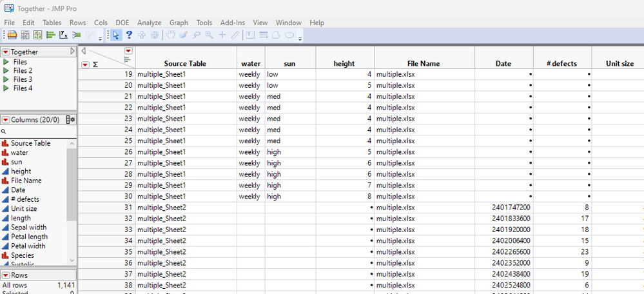Open the Graph menu
Image resolution: width=644 pixels, height=294 pixels.
click(179, 23)
